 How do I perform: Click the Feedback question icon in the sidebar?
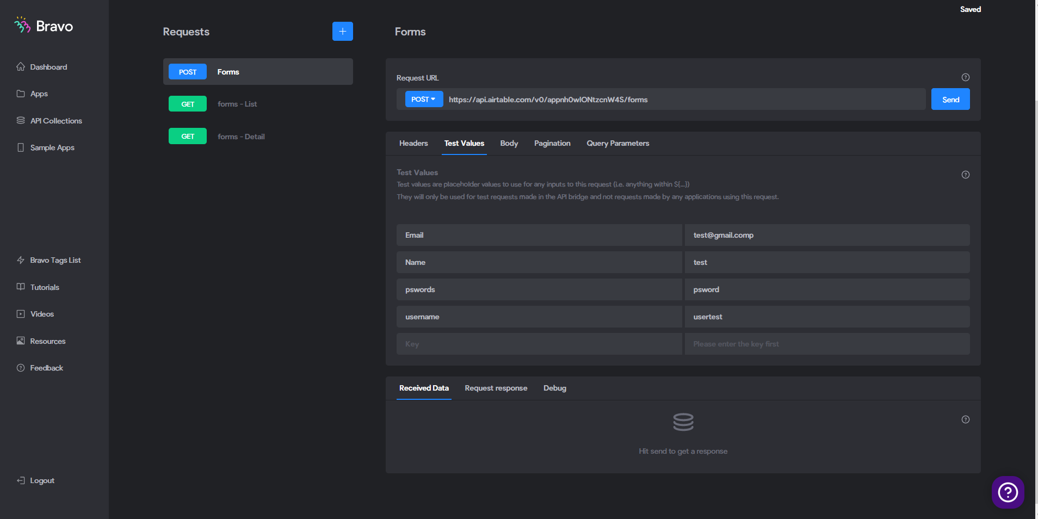point(21,368)
